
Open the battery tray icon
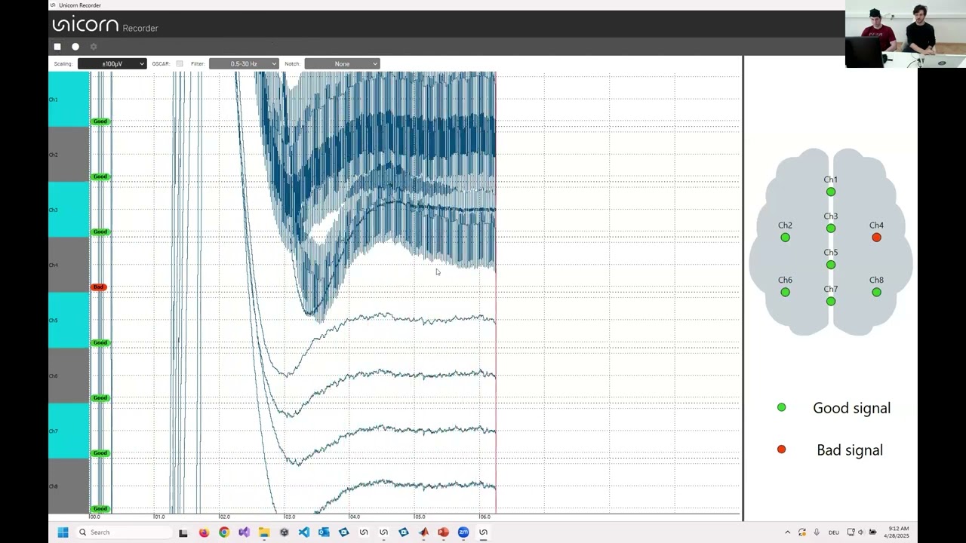click(x=872, y=532)
